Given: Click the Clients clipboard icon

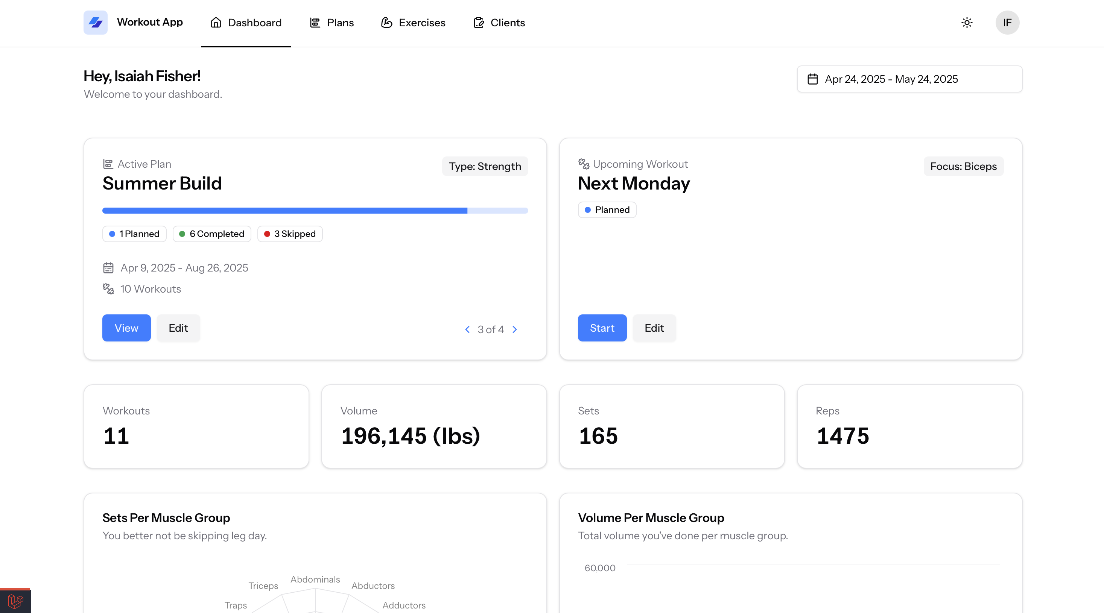Looking at the screenshot, I should (x=479, y=23).
